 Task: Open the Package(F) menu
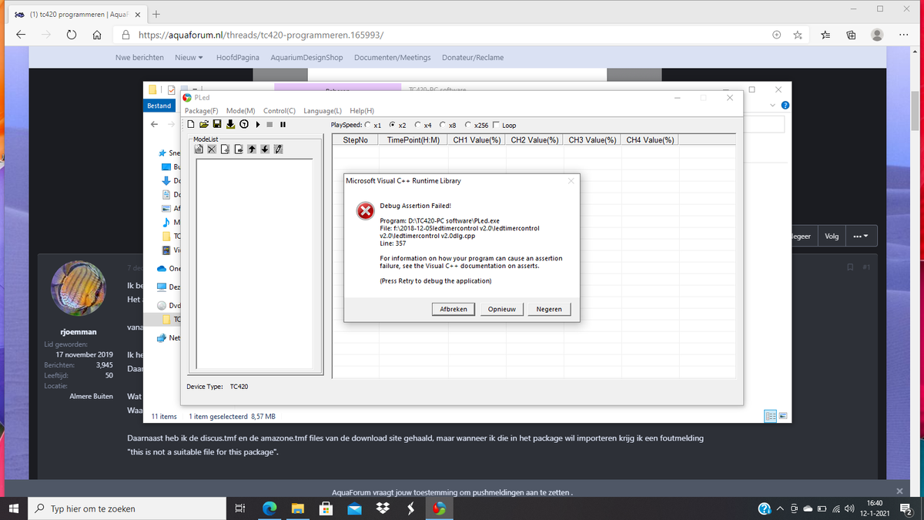click(201, 111)
